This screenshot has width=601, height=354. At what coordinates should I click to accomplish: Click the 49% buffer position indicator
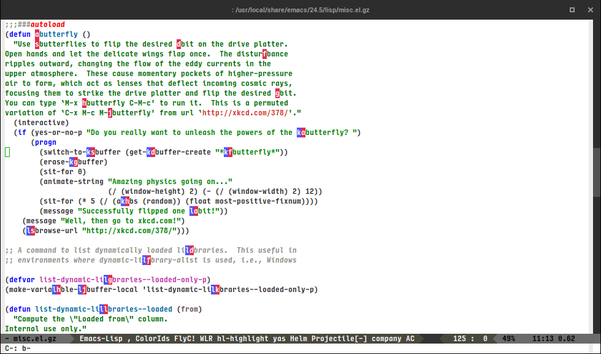coord(508,339)
